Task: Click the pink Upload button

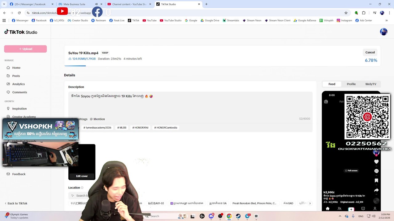Action: (x=26, y=49)
